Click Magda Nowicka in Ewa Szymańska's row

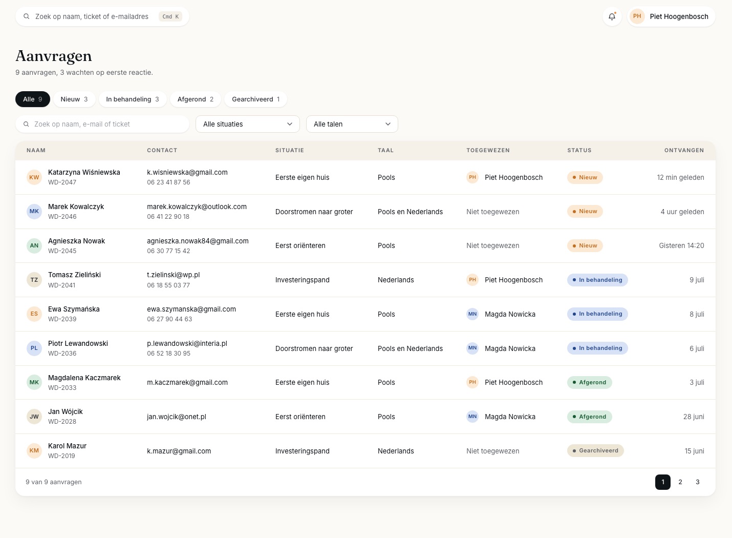510,314
